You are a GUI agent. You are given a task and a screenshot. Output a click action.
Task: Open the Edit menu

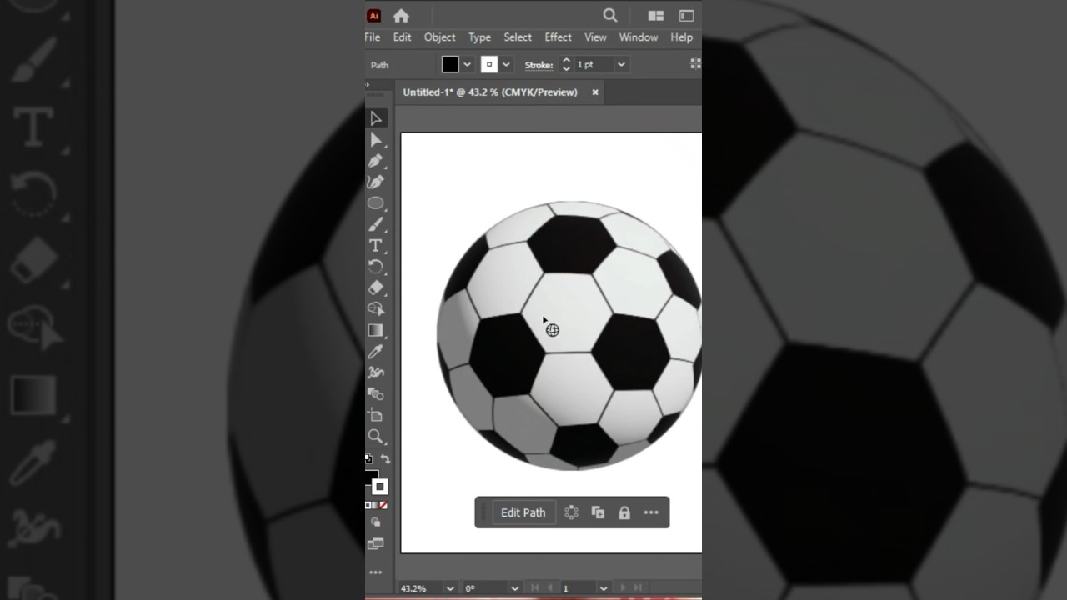point(402,37)
